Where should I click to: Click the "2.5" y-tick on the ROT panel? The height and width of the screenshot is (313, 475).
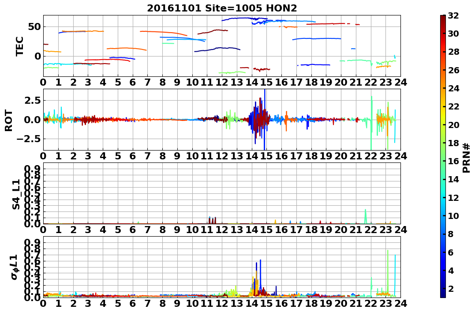point(33,100)
